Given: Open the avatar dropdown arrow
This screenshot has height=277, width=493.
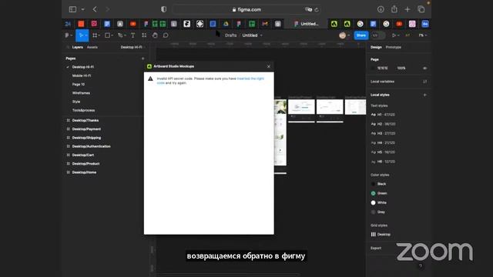Looking at the screenshot, I should coord(348,35).
